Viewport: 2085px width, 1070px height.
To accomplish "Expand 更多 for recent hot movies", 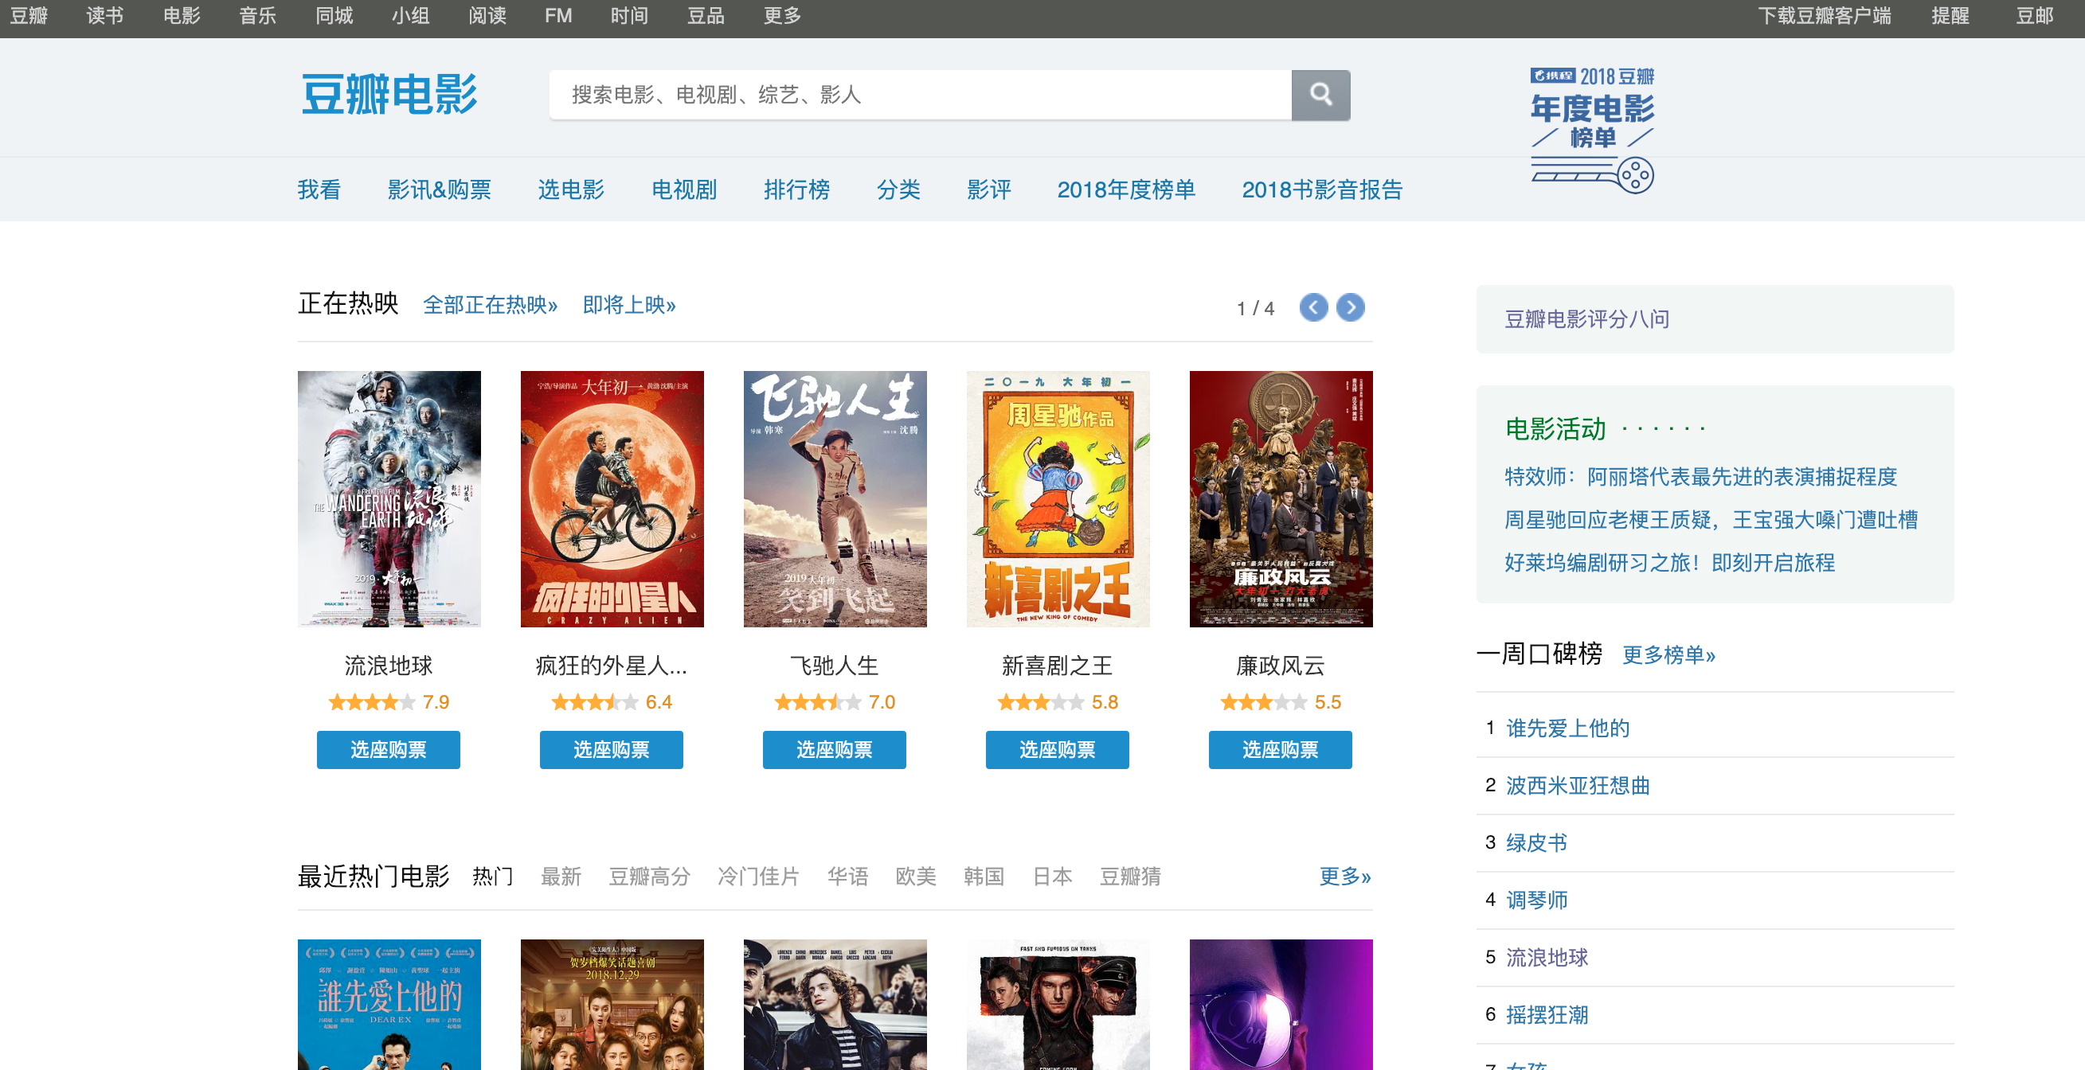I will click(1344, 876).
